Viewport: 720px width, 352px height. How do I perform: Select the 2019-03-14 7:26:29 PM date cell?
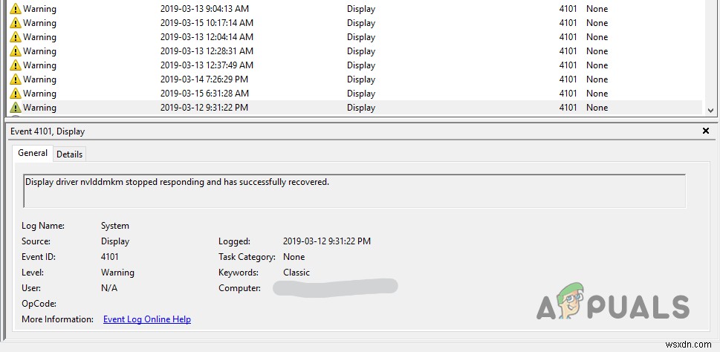pos(204,79)
